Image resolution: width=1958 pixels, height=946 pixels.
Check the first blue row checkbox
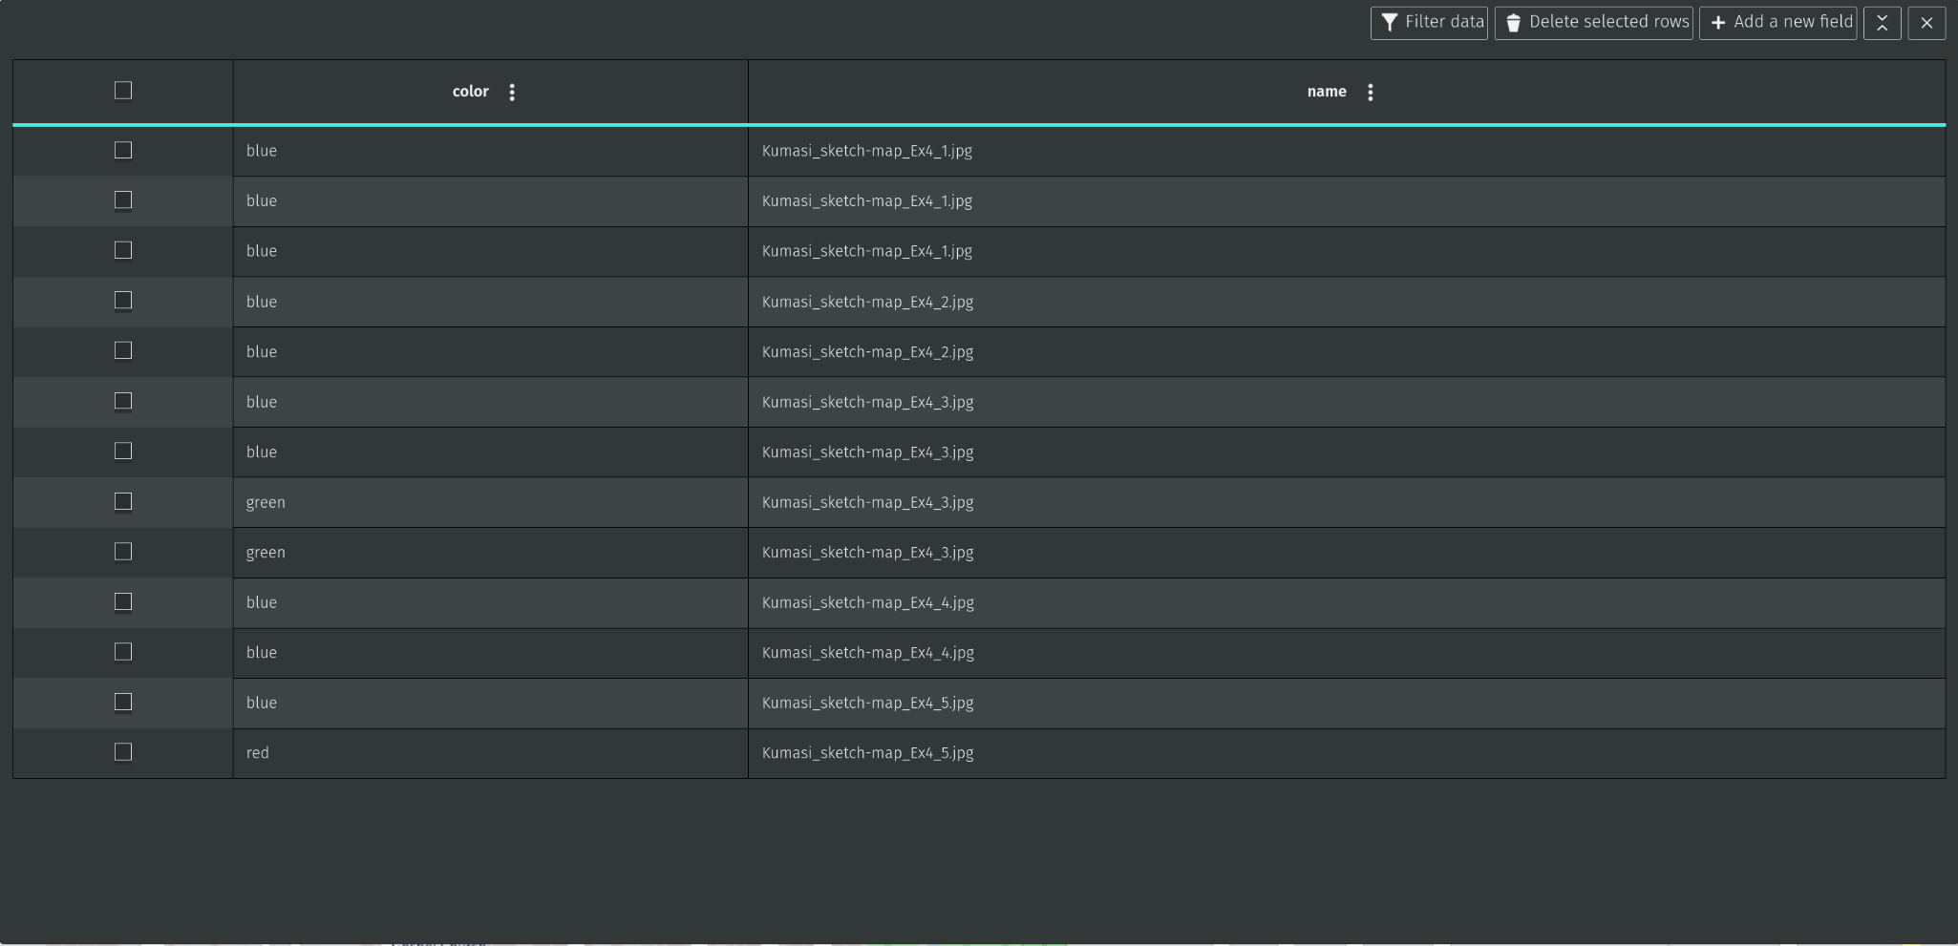[123, 151]
